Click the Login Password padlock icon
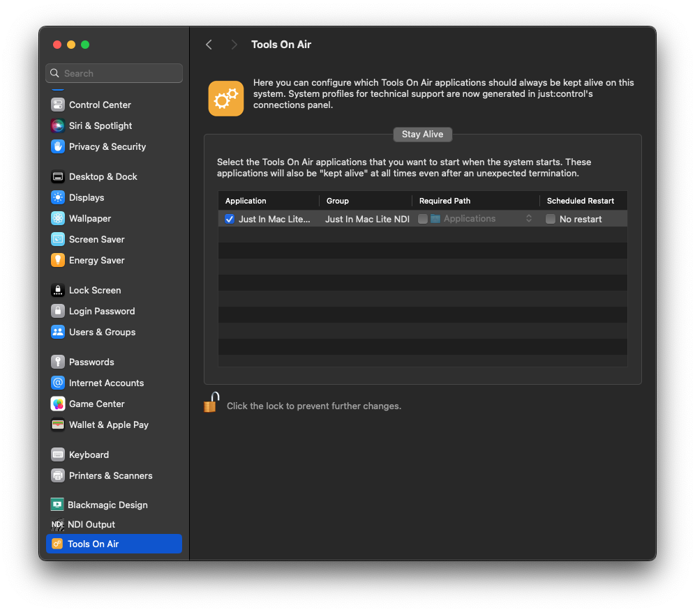 tap(58, 311)
